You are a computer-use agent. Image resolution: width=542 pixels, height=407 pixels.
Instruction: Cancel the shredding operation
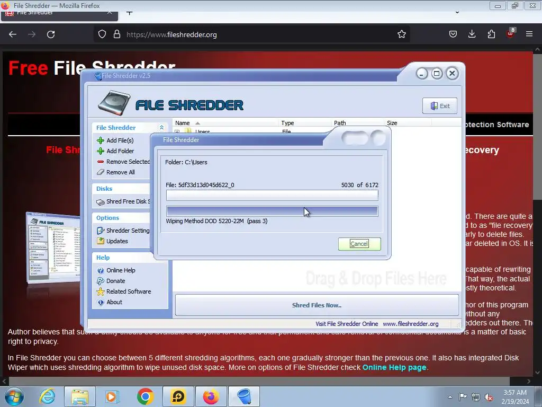point(359,244)
